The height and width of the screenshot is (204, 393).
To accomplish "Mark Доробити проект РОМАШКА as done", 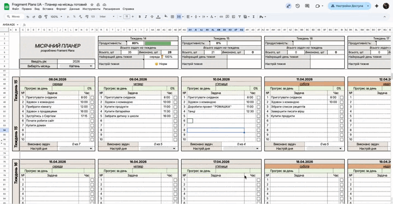I will pyautogui.click(x=258, y=107).
